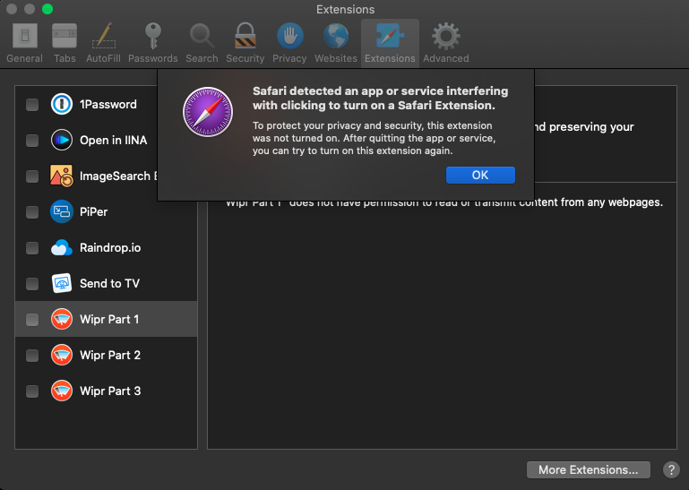Enable the Wipr Part 2 checkbox
The height and width of the screenshot is (490, 689).
(32, 356)
